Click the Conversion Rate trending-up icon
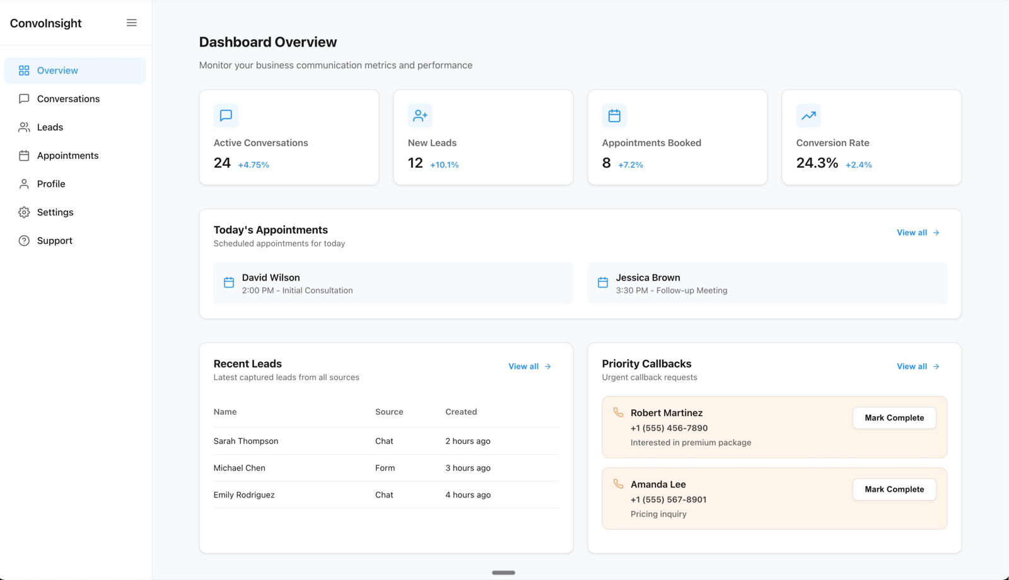This screenshot has height=580, width=1009. [808, 115]
